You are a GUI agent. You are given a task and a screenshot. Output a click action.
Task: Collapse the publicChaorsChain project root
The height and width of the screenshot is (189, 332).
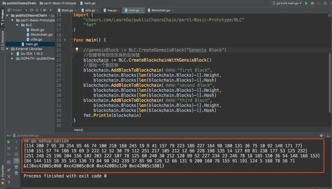8,16
